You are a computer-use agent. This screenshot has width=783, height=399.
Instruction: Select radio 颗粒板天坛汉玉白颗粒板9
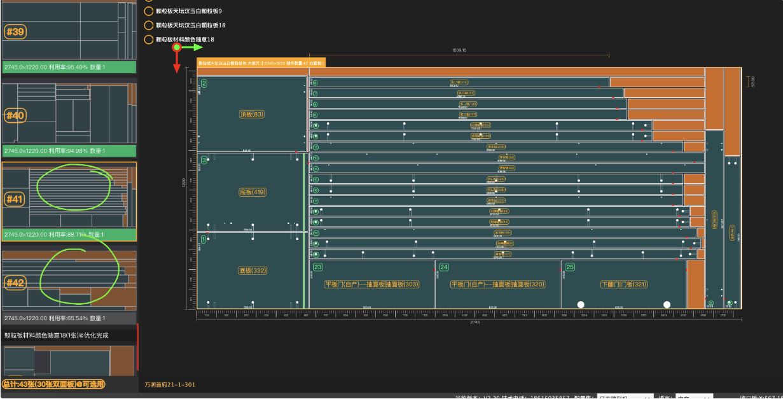[x=149, y=11]
